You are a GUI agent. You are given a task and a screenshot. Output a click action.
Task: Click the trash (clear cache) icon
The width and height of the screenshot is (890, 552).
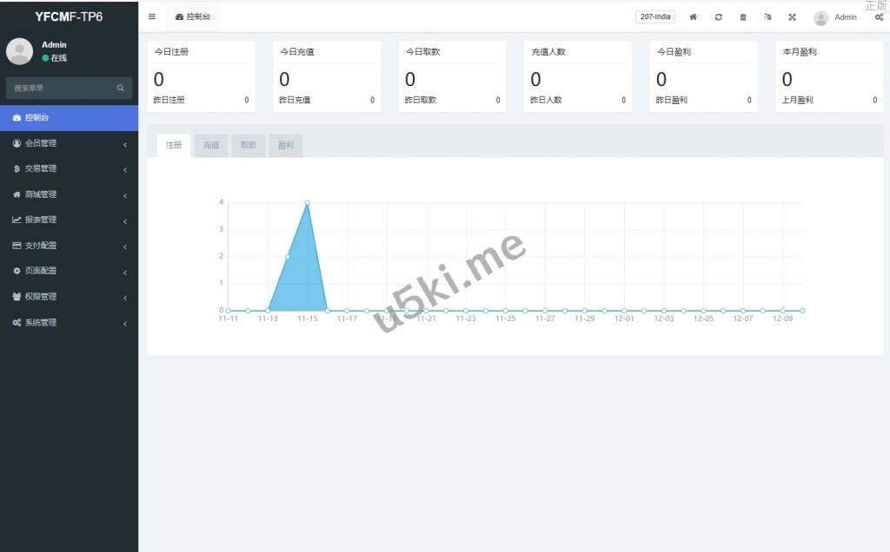(x=742, y=17)
